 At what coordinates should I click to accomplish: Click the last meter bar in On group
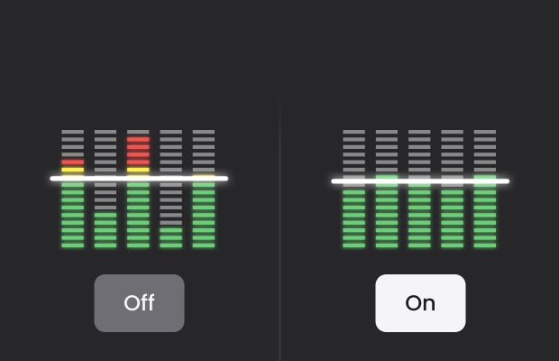(x=485, y=189)
